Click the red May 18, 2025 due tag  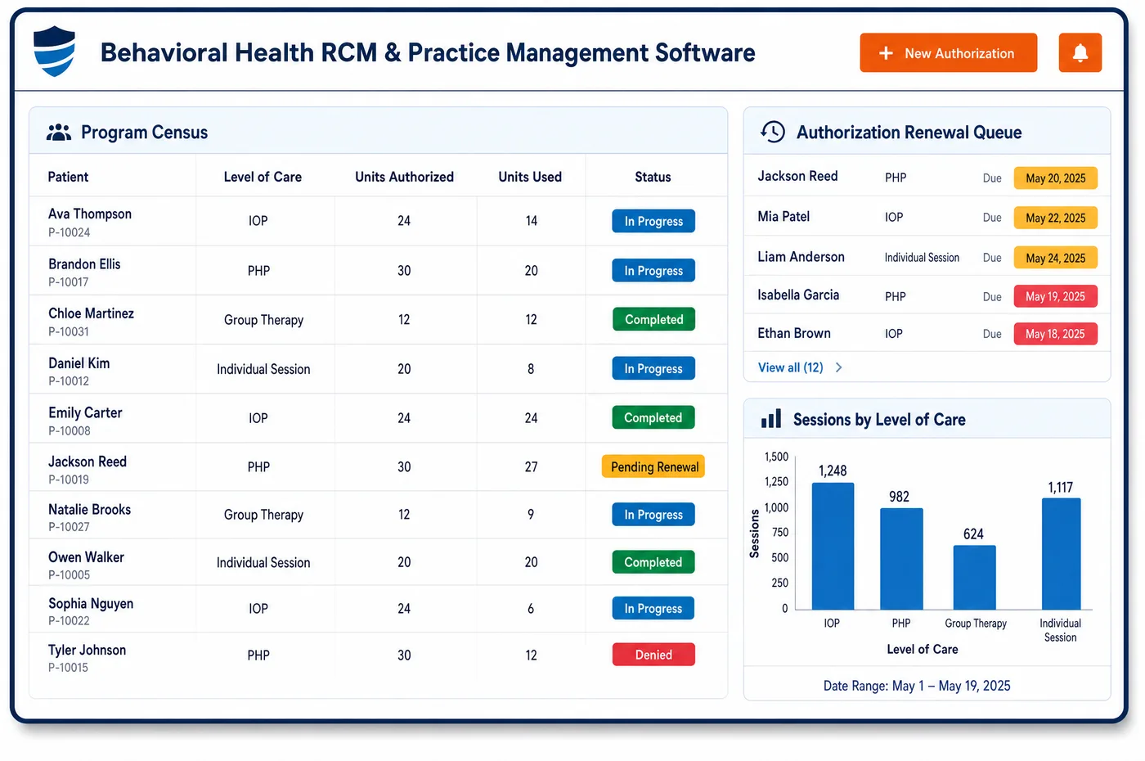(1055, 334)
